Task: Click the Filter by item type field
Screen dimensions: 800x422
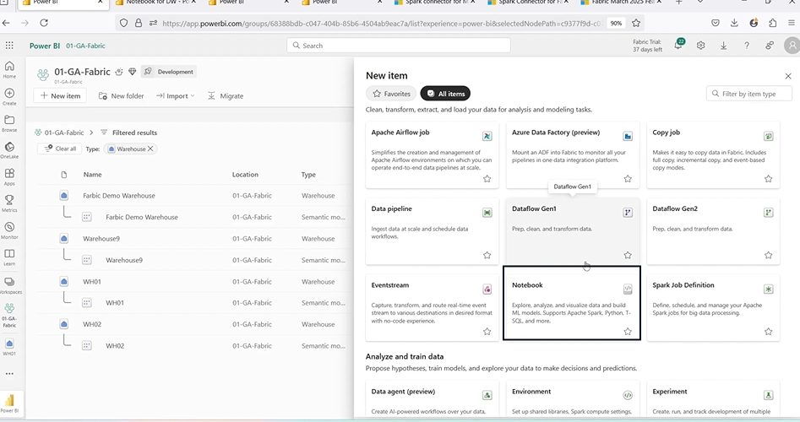Action: tap(749, 94)
